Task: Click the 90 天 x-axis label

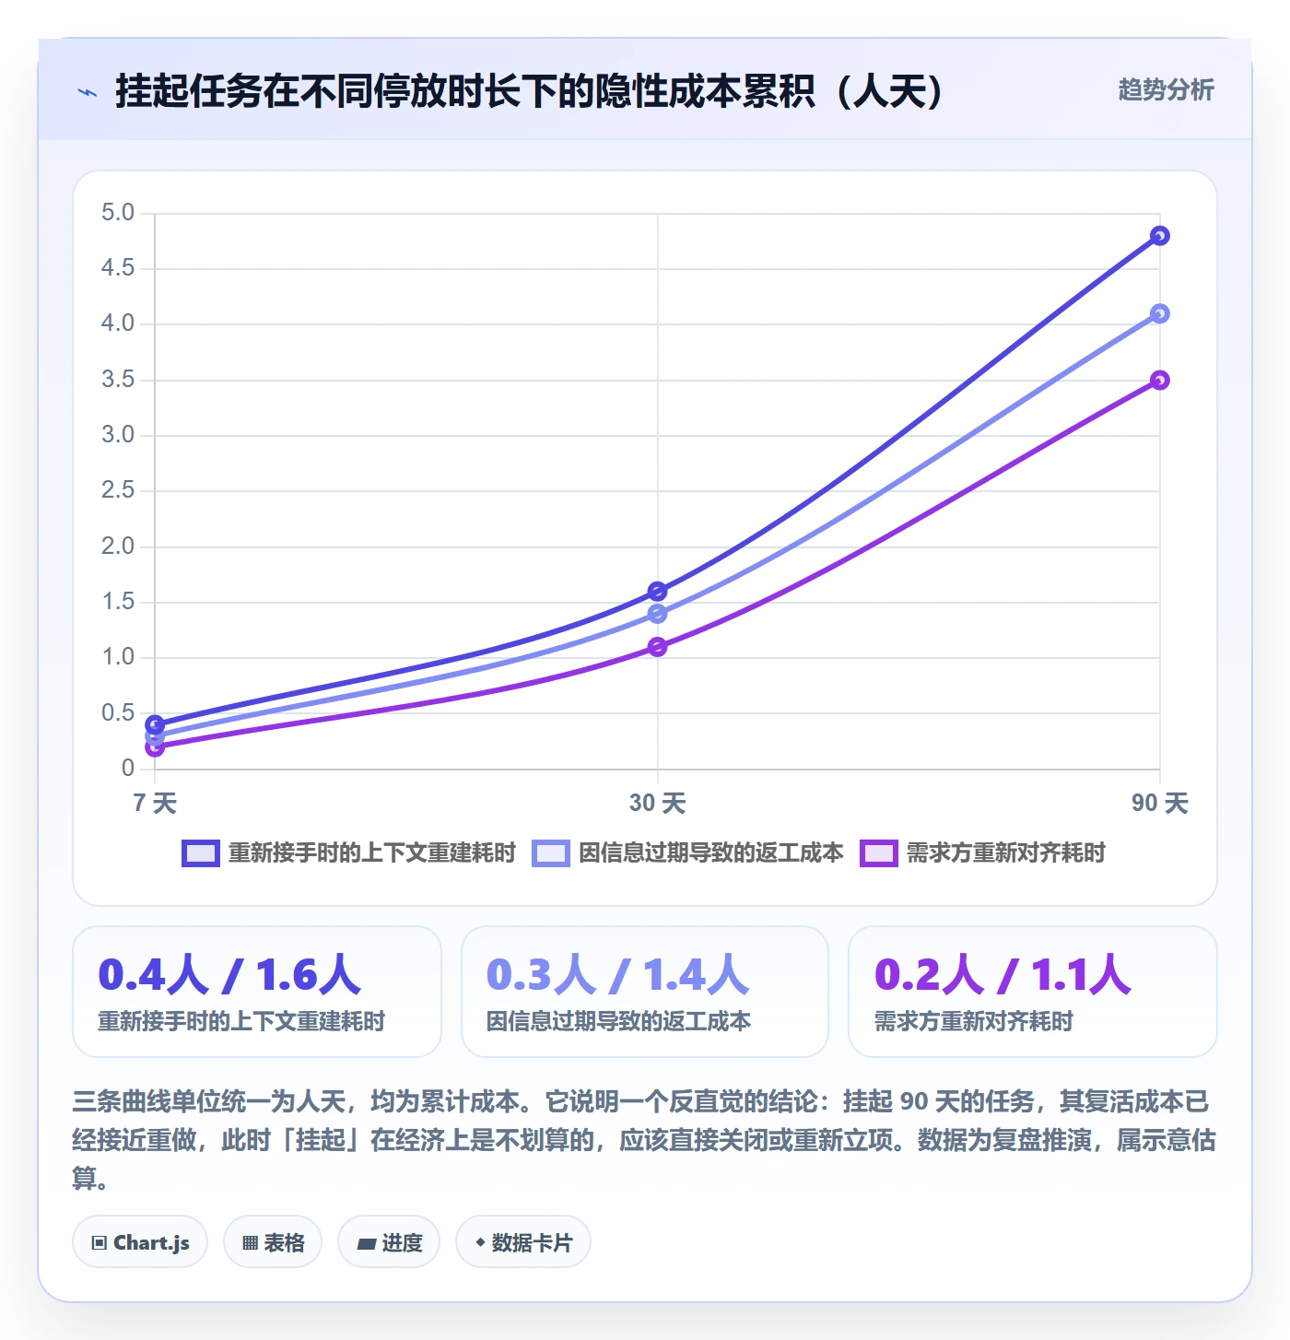Action: [x=1160, y=803]
